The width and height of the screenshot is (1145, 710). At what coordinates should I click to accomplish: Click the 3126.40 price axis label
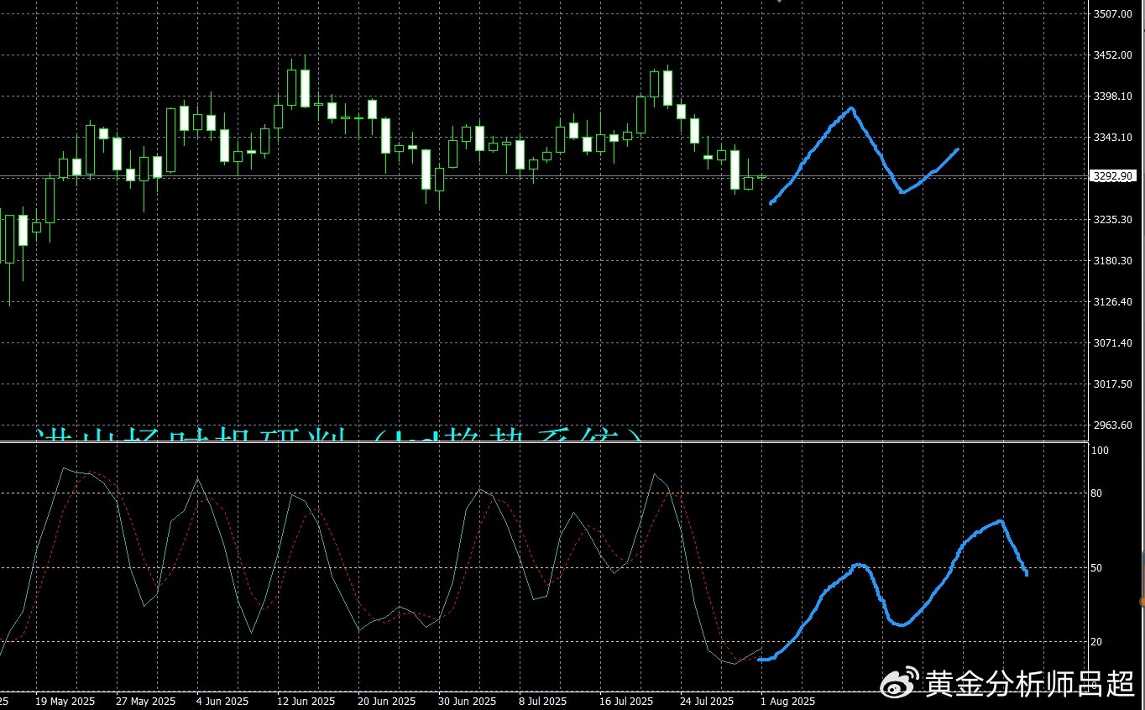pyautogui.click(x=1111, y=302)
